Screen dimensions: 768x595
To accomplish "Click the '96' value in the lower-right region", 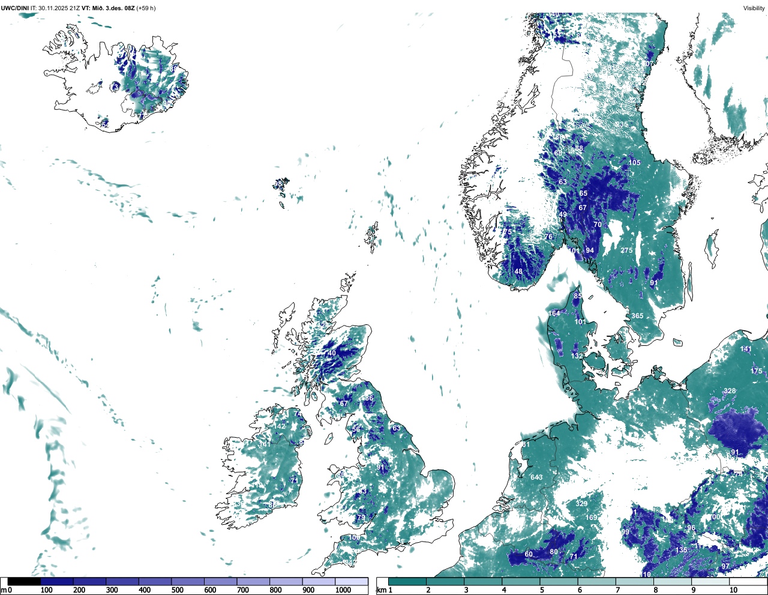I will (691, 528).
